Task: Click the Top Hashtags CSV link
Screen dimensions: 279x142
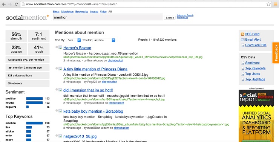Action: point(255,79)
